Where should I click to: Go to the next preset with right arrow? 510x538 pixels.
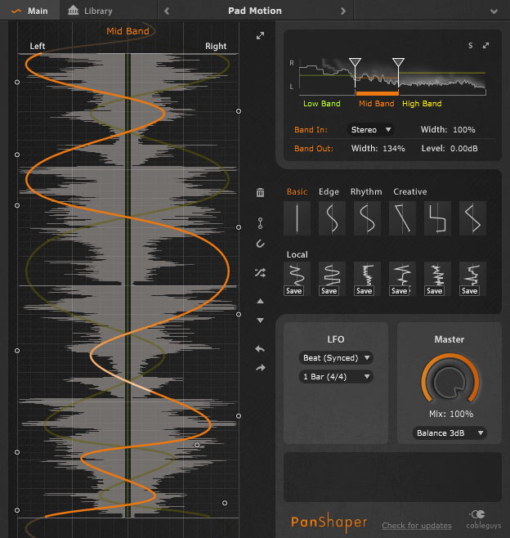(x=343, y=11)
